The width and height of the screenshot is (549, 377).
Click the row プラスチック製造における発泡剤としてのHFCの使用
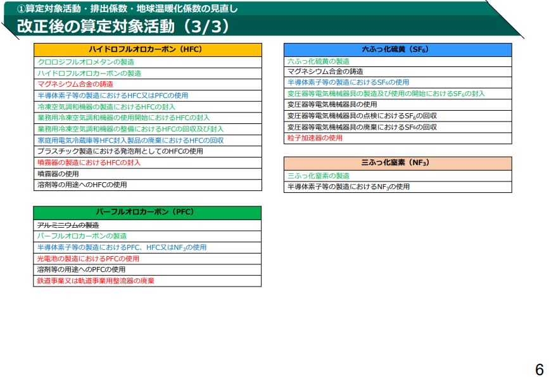click(148, 152)
